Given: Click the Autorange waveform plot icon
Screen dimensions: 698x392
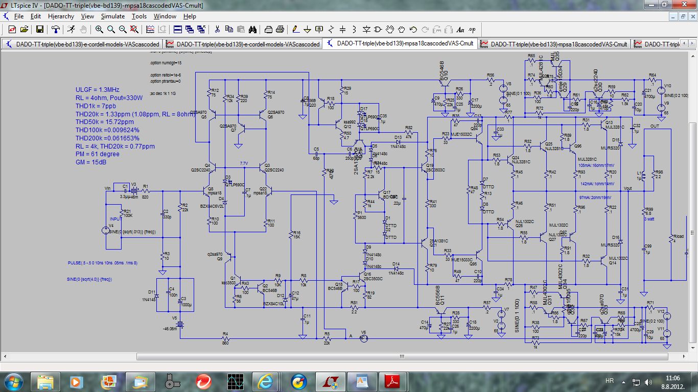Looking at the screenshot, I should [150, 29].
